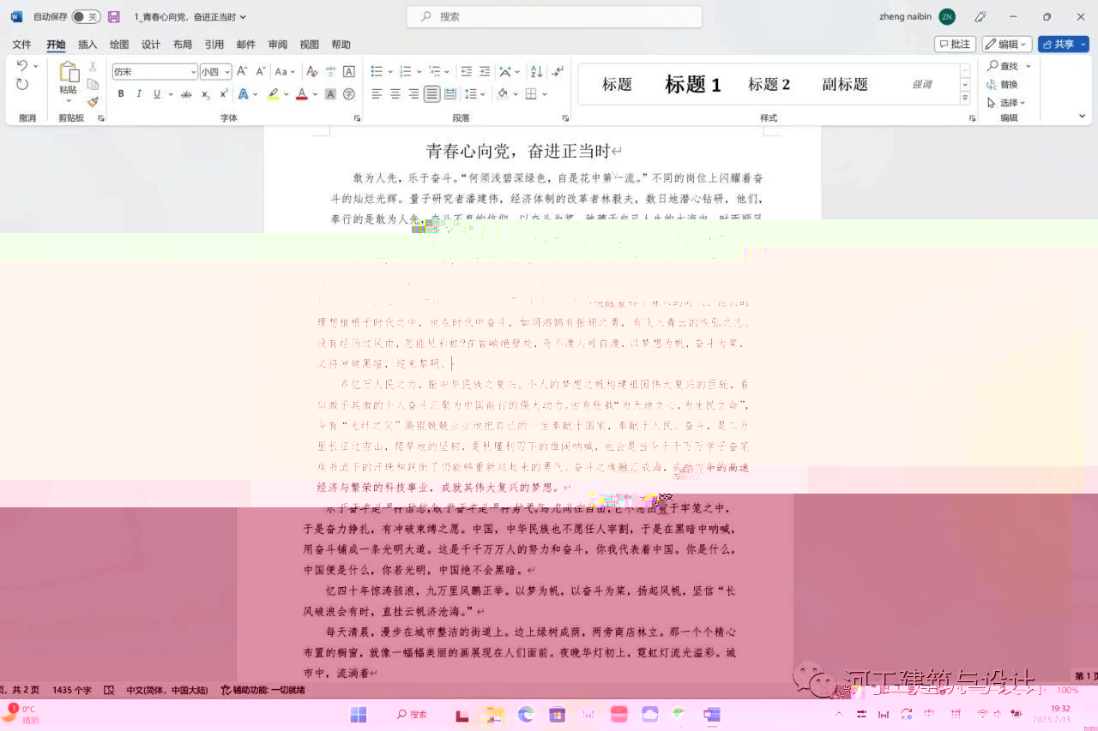Apply the 副标题 style
Screen dimensions: 1098x731
tap(845, 84)
